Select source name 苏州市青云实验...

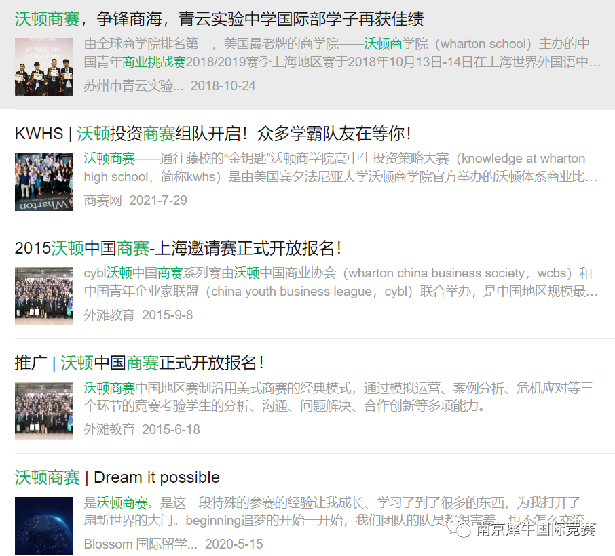[133, 86]
